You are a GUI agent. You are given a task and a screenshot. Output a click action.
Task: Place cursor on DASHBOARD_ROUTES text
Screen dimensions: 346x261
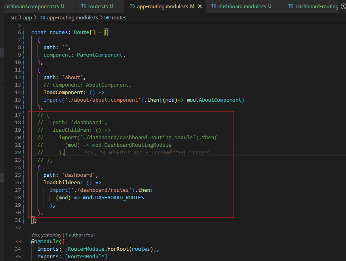[x=119, y=197]
